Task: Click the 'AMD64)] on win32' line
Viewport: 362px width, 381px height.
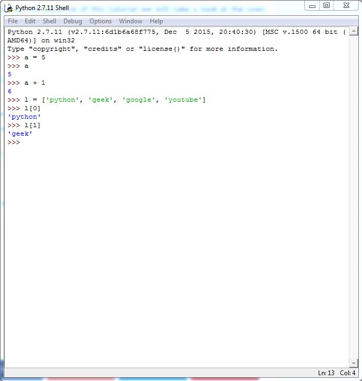Action: pos(41,41)
